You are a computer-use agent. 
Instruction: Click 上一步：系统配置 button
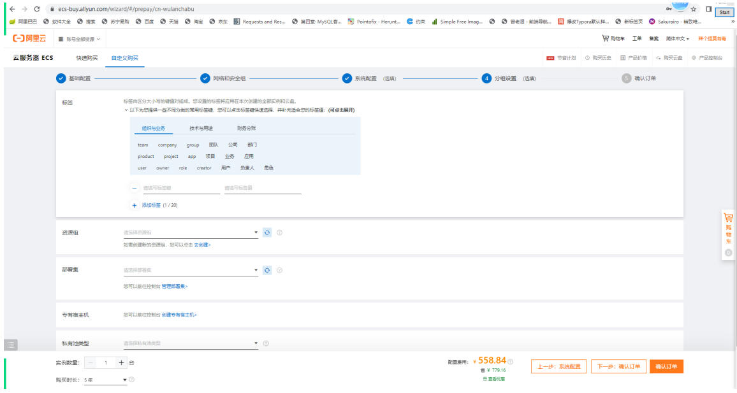point(559,366)
